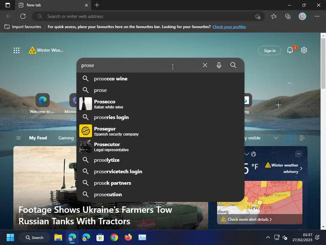
Task: Open the tab actions menu icon
Action: [8, 5]
